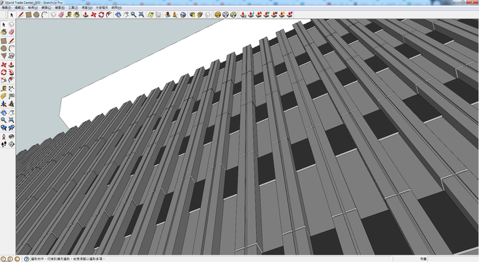Image resolution: width=479 pixels, height=262 pixels.
Task: Activate the Look Around eye tool
Action: (11, 136)
